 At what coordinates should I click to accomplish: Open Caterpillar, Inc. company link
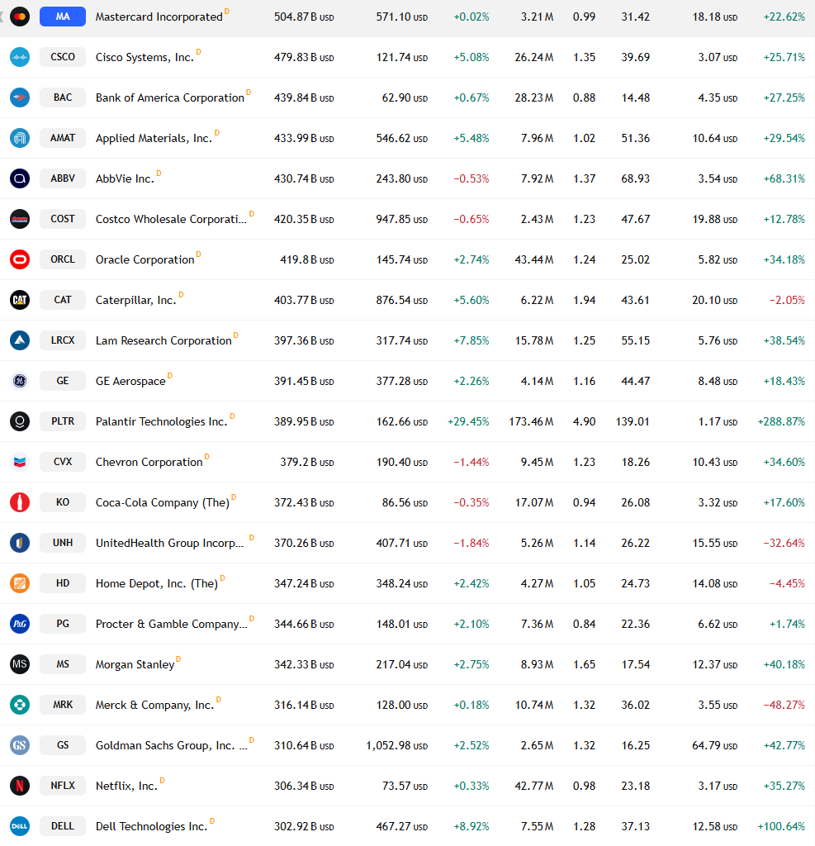click(136, 300)
